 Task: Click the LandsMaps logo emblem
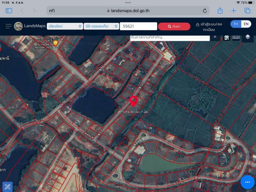tap(18, 26)
